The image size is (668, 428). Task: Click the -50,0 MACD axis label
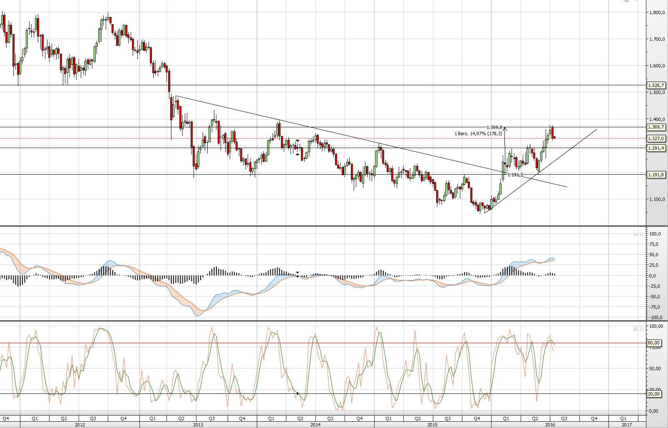click(655, 297)
